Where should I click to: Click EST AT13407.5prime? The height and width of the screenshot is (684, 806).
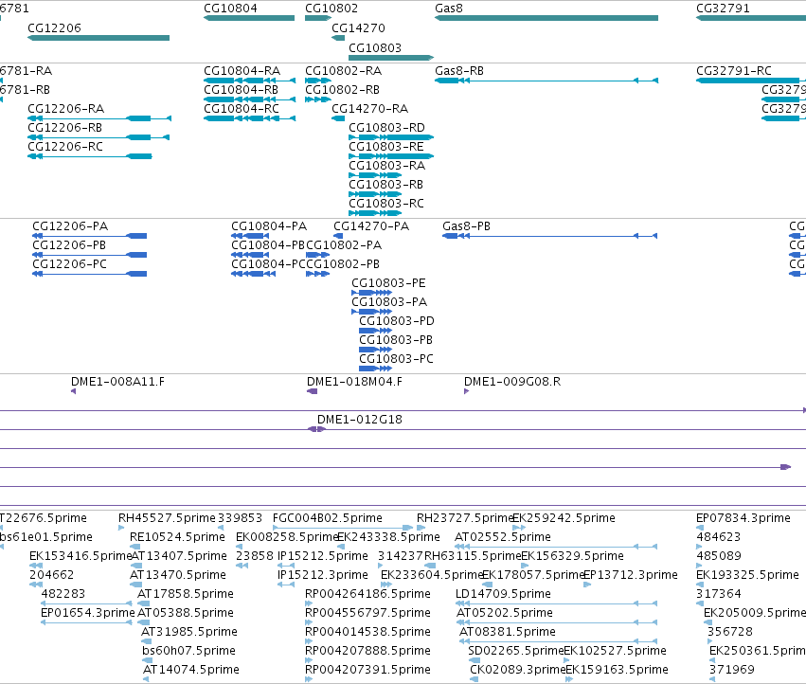[x=136, y=567]
